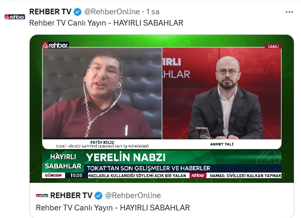Screen dimensions: 301x218
Task: Click the quoted tweet text Rehber TV Canlı Yayın
Action: pyautogui.click(x=74, y=208)
